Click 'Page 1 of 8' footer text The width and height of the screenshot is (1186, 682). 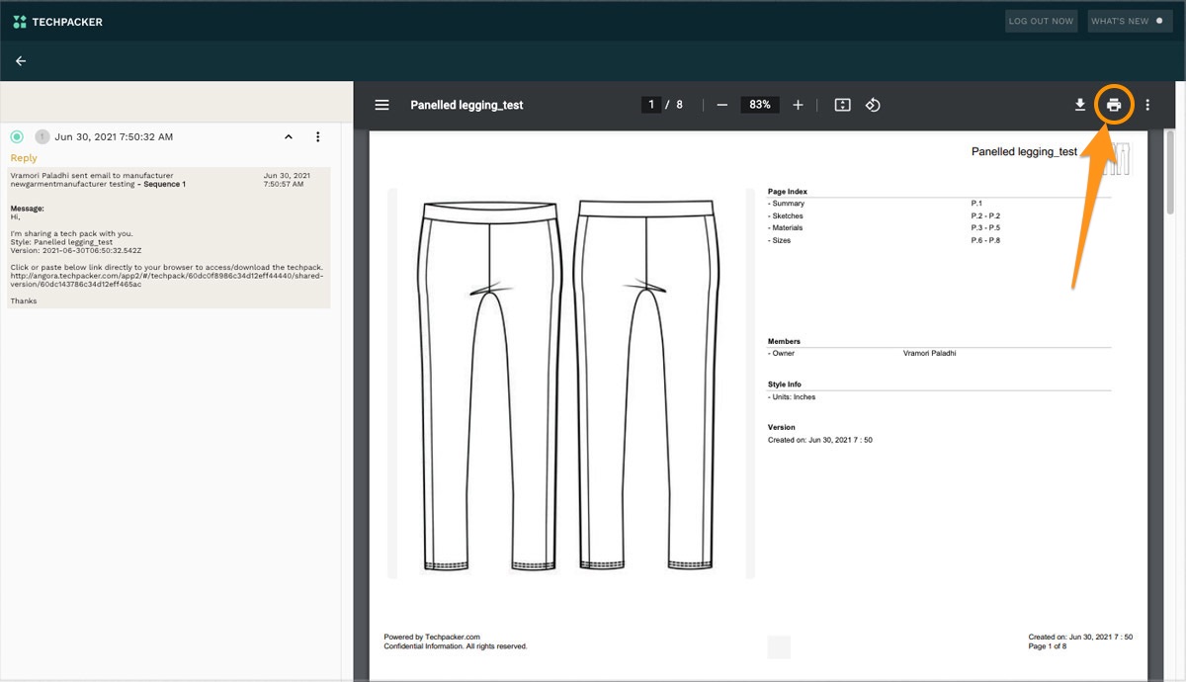click(x=1047, y=646)
